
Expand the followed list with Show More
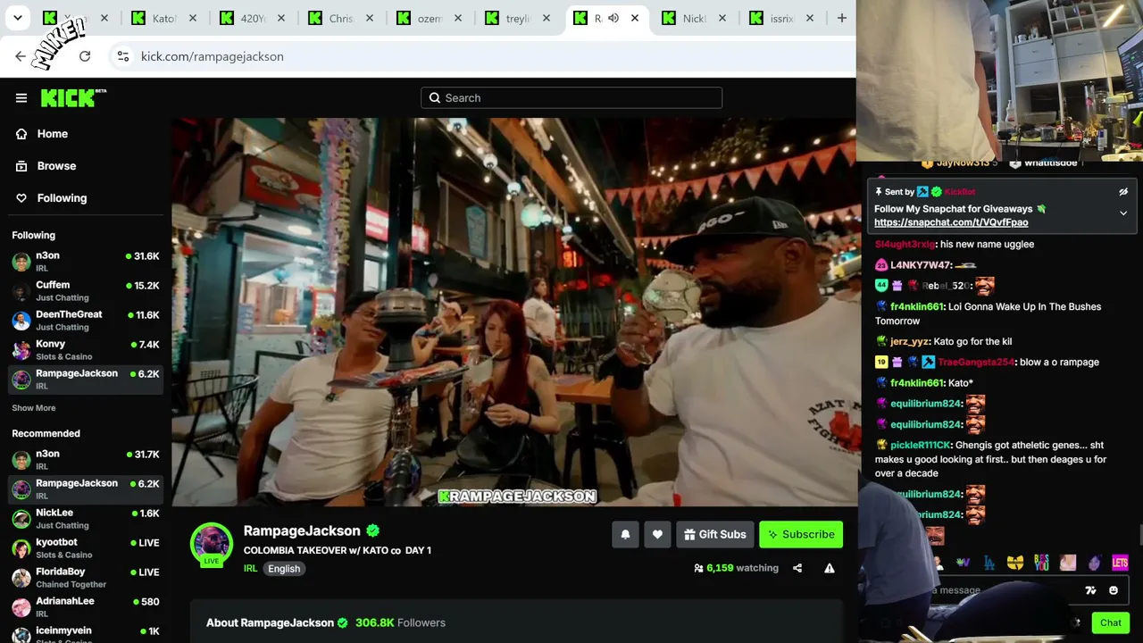[x=34, y=408]
